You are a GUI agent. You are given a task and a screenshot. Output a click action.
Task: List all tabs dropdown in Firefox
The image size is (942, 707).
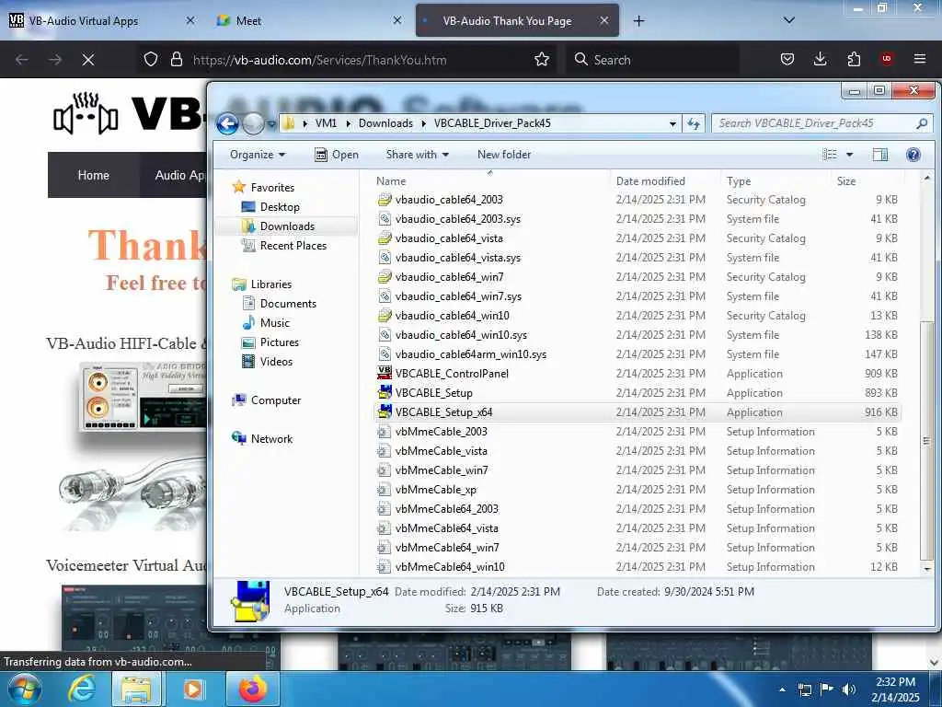[x=789, y=20]
